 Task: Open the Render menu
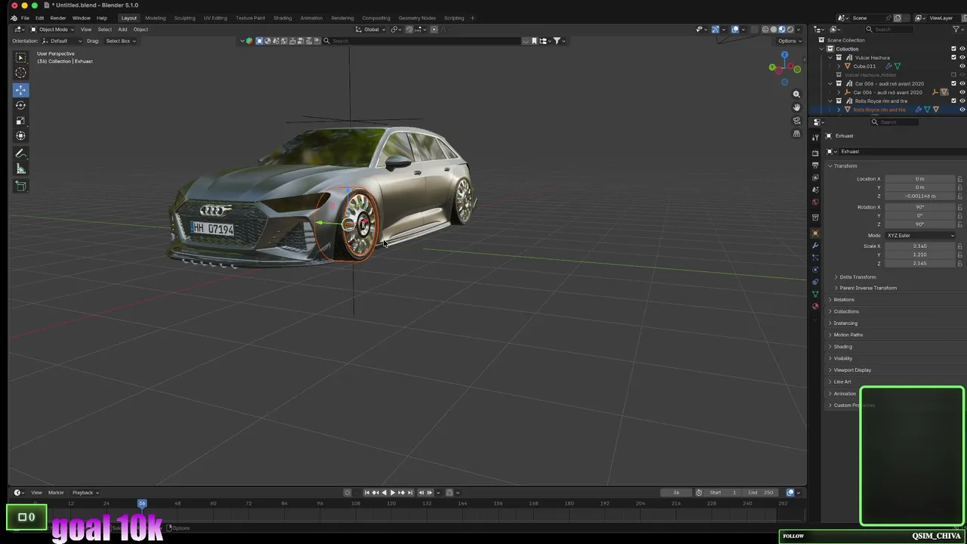(58, 18)
